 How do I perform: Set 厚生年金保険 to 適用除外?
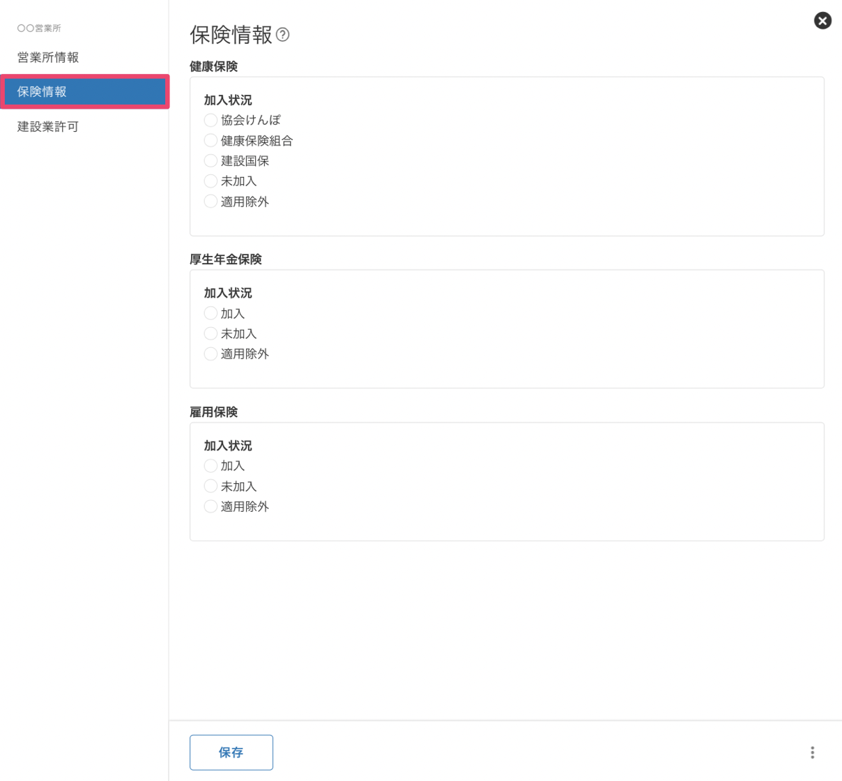(x=210, y=354)
